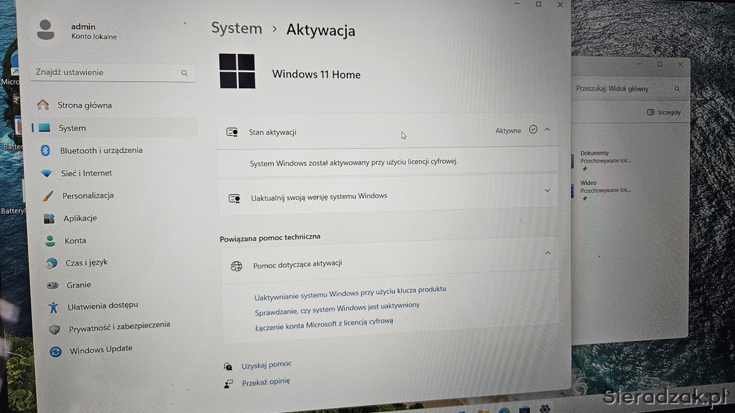Screen dimensions: 735x413
Task: Minimize the Explorer window behind Settings
Action: click(640, 64)
